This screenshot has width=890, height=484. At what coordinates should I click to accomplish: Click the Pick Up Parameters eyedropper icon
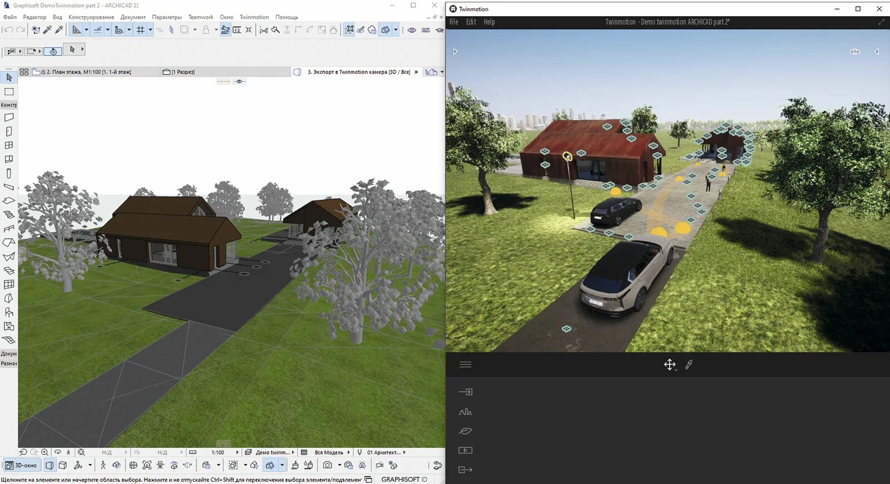(48, 30)
